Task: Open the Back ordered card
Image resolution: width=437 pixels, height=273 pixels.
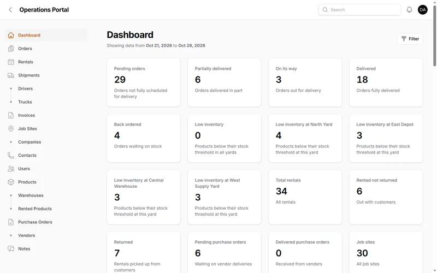Action: [x=144, y=139]
